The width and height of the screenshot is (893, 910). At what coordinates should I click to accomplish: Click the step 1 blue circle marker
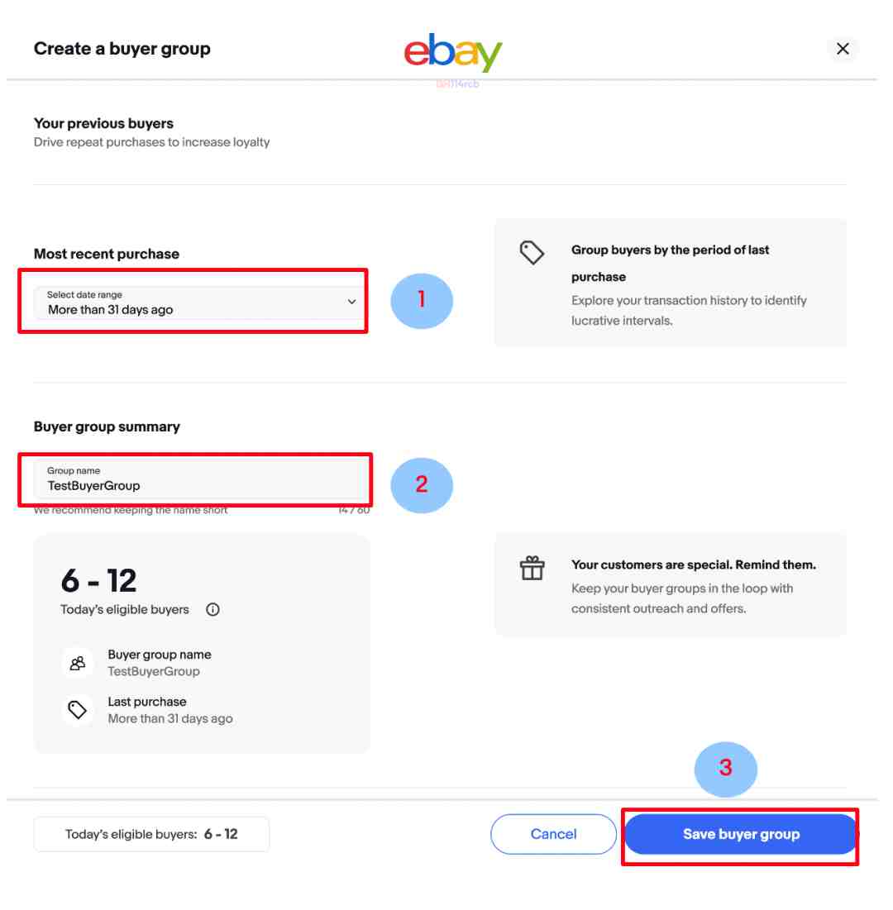[422, 301]
